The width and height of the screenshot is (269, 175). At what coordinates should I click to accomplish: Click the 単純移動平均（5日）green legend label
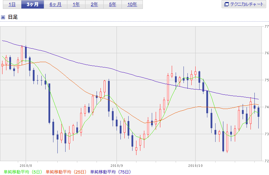point(23,172)
